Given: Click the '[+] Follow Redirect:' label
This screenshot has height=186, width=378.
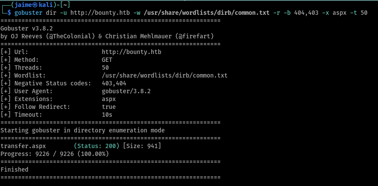Looking at the screenshot, I should point(35,107).
